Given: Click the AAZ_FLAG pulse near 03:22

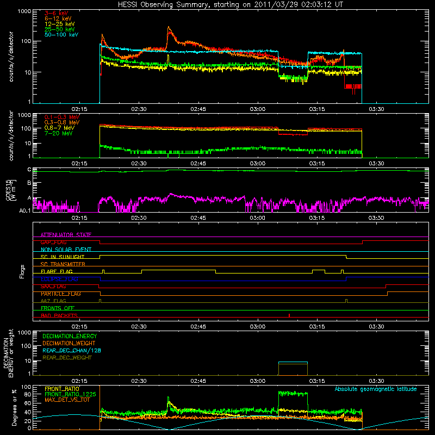Looking at the screenshot, I should pyautogui.click(x=346, y=301).
